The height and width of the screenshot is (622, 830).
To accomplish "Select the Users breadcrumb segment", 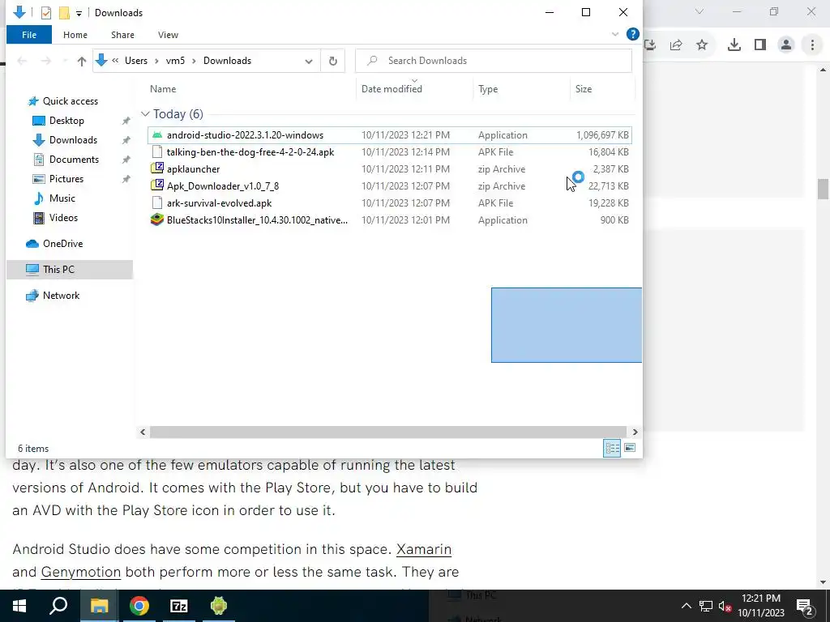I will tap(136, 61).
